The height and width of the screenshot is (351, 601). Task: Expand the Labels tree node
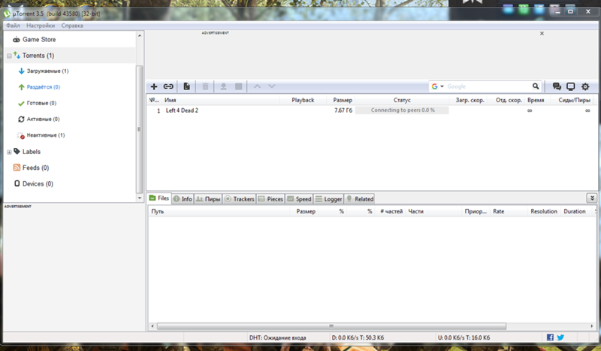tap(9, 153)
